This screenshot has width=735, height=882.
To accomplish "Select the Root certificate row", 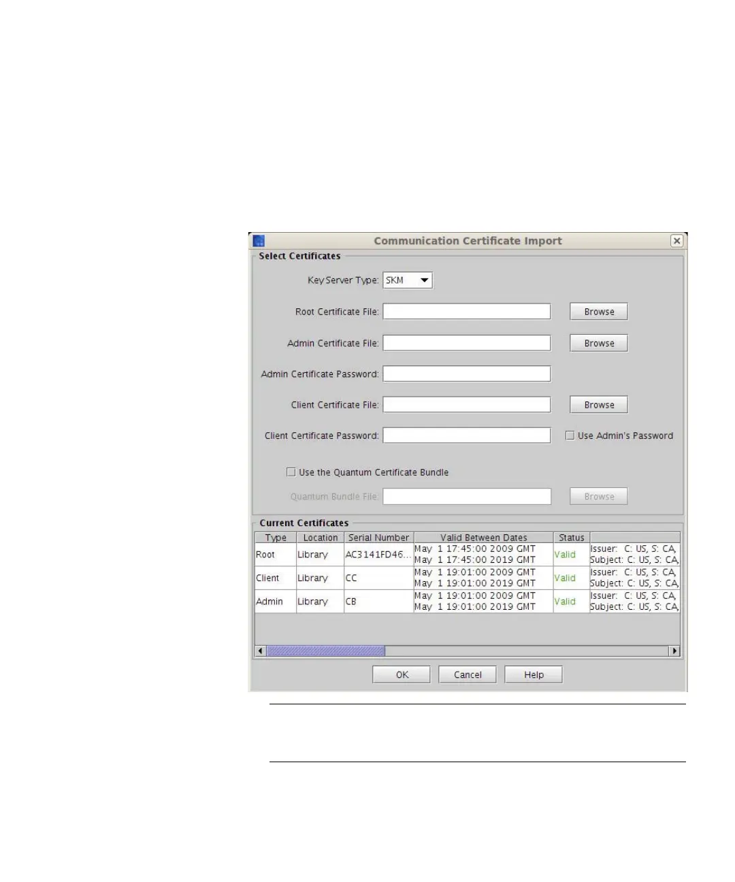I will click(468, 555).
